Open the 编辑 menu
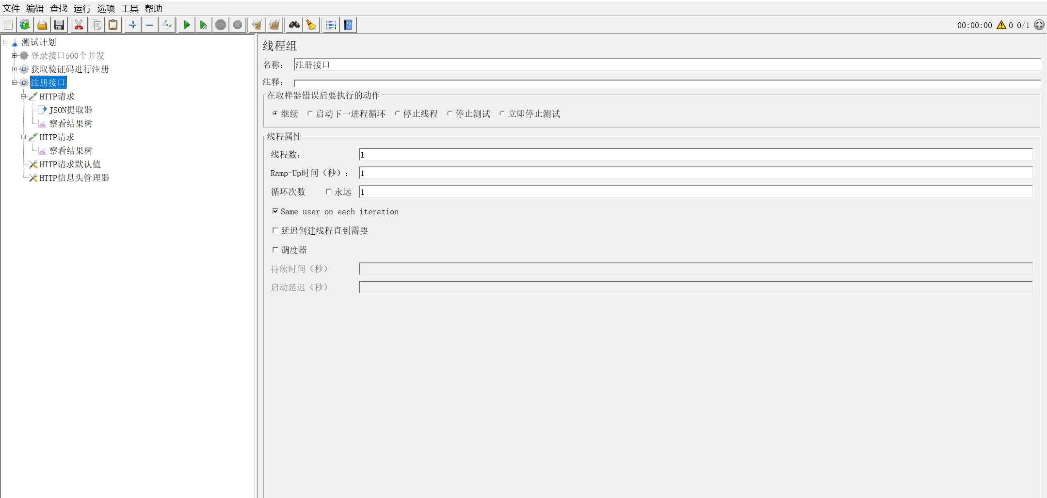Viewport: 1047px width, 498px height. pyautogui.click(x=35, y=8)
